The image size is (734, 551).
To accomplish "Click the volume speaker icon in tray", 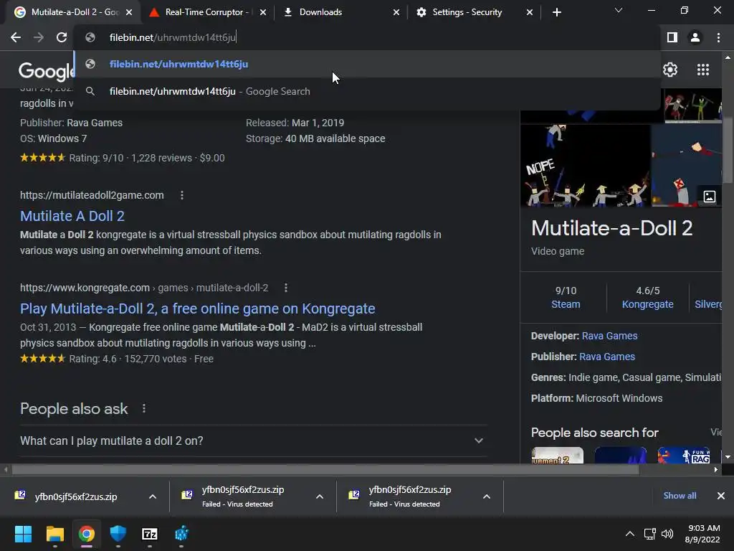I will [x=667, y=534].
